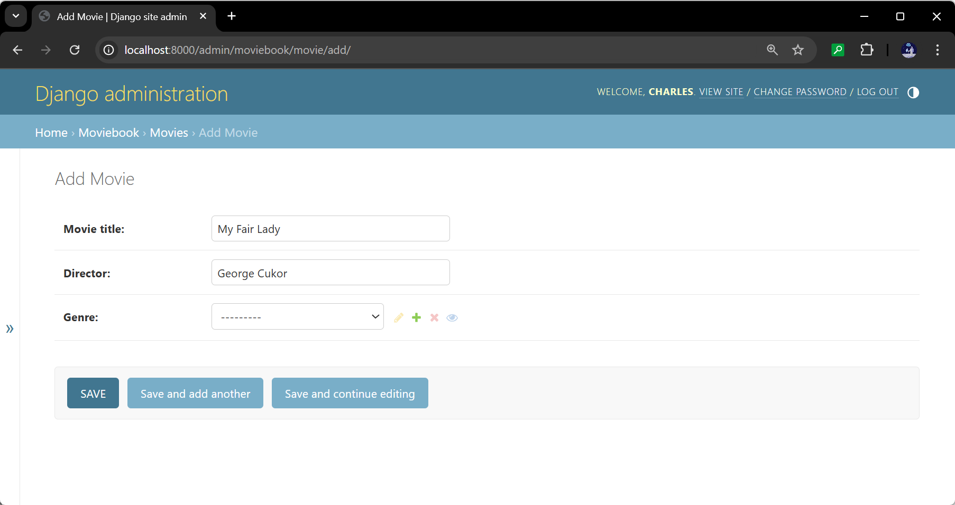Go back with the browser back arrow
Image resolution: width=955 pixels, height=505 pixels.
17,50
